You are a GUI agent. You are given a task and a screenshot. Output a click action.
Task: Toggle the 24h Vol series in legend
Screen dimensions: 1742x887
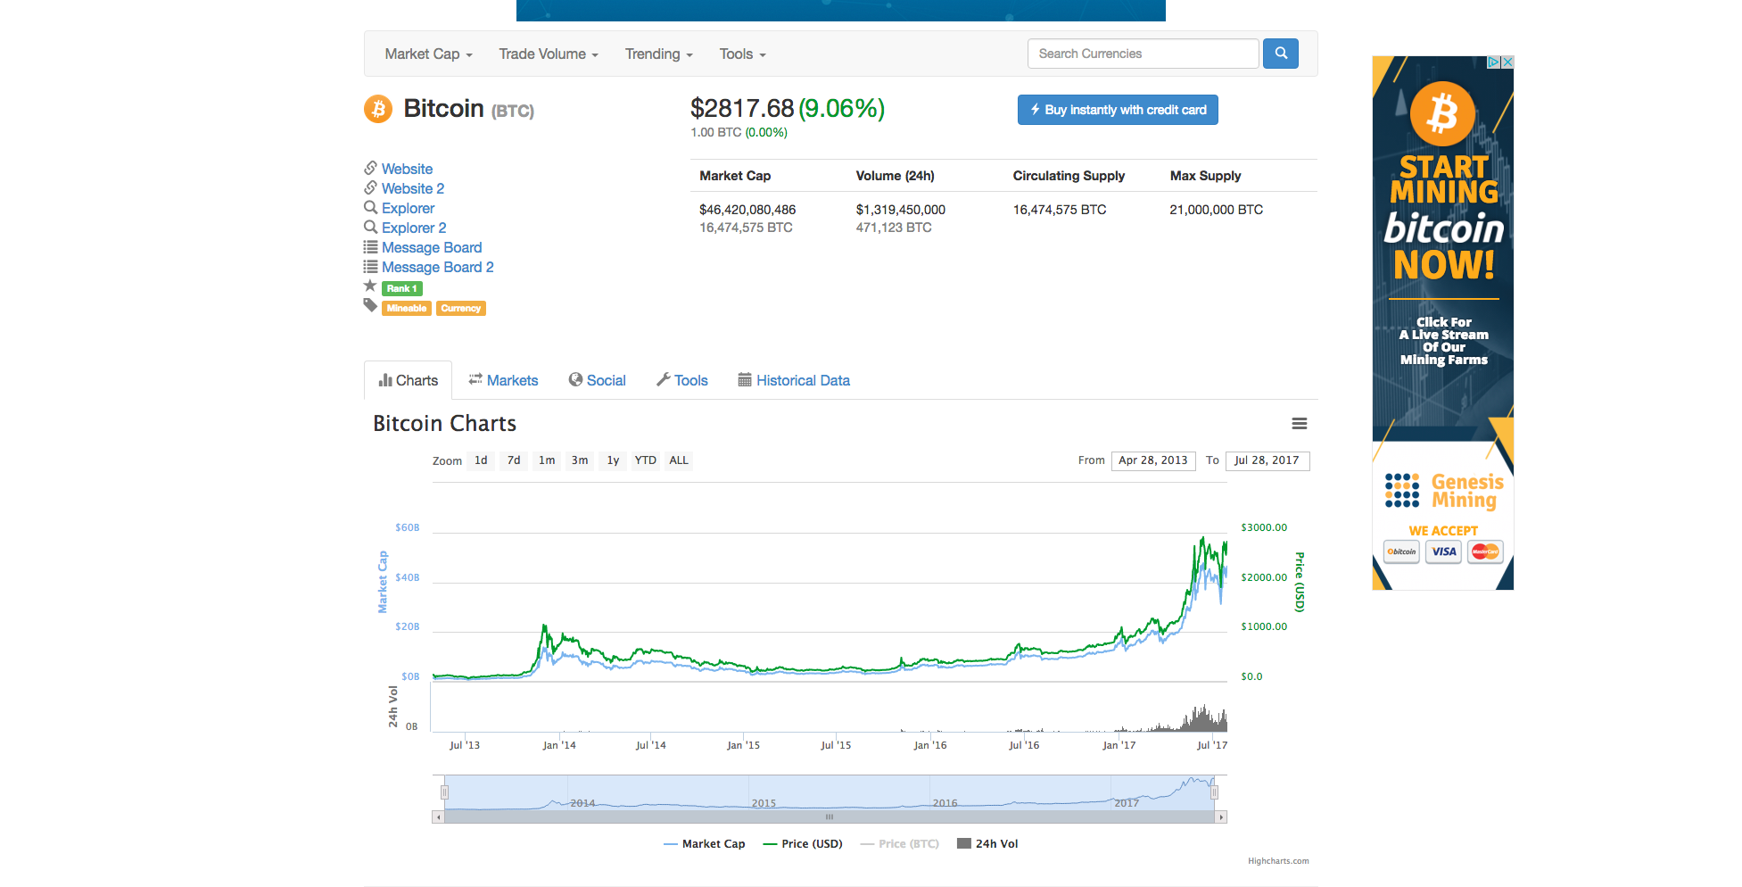(x=987, y=844)
